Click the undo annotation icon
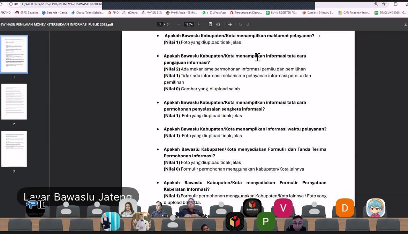Screen dimensions: 408x234 (x=241, y=24)
